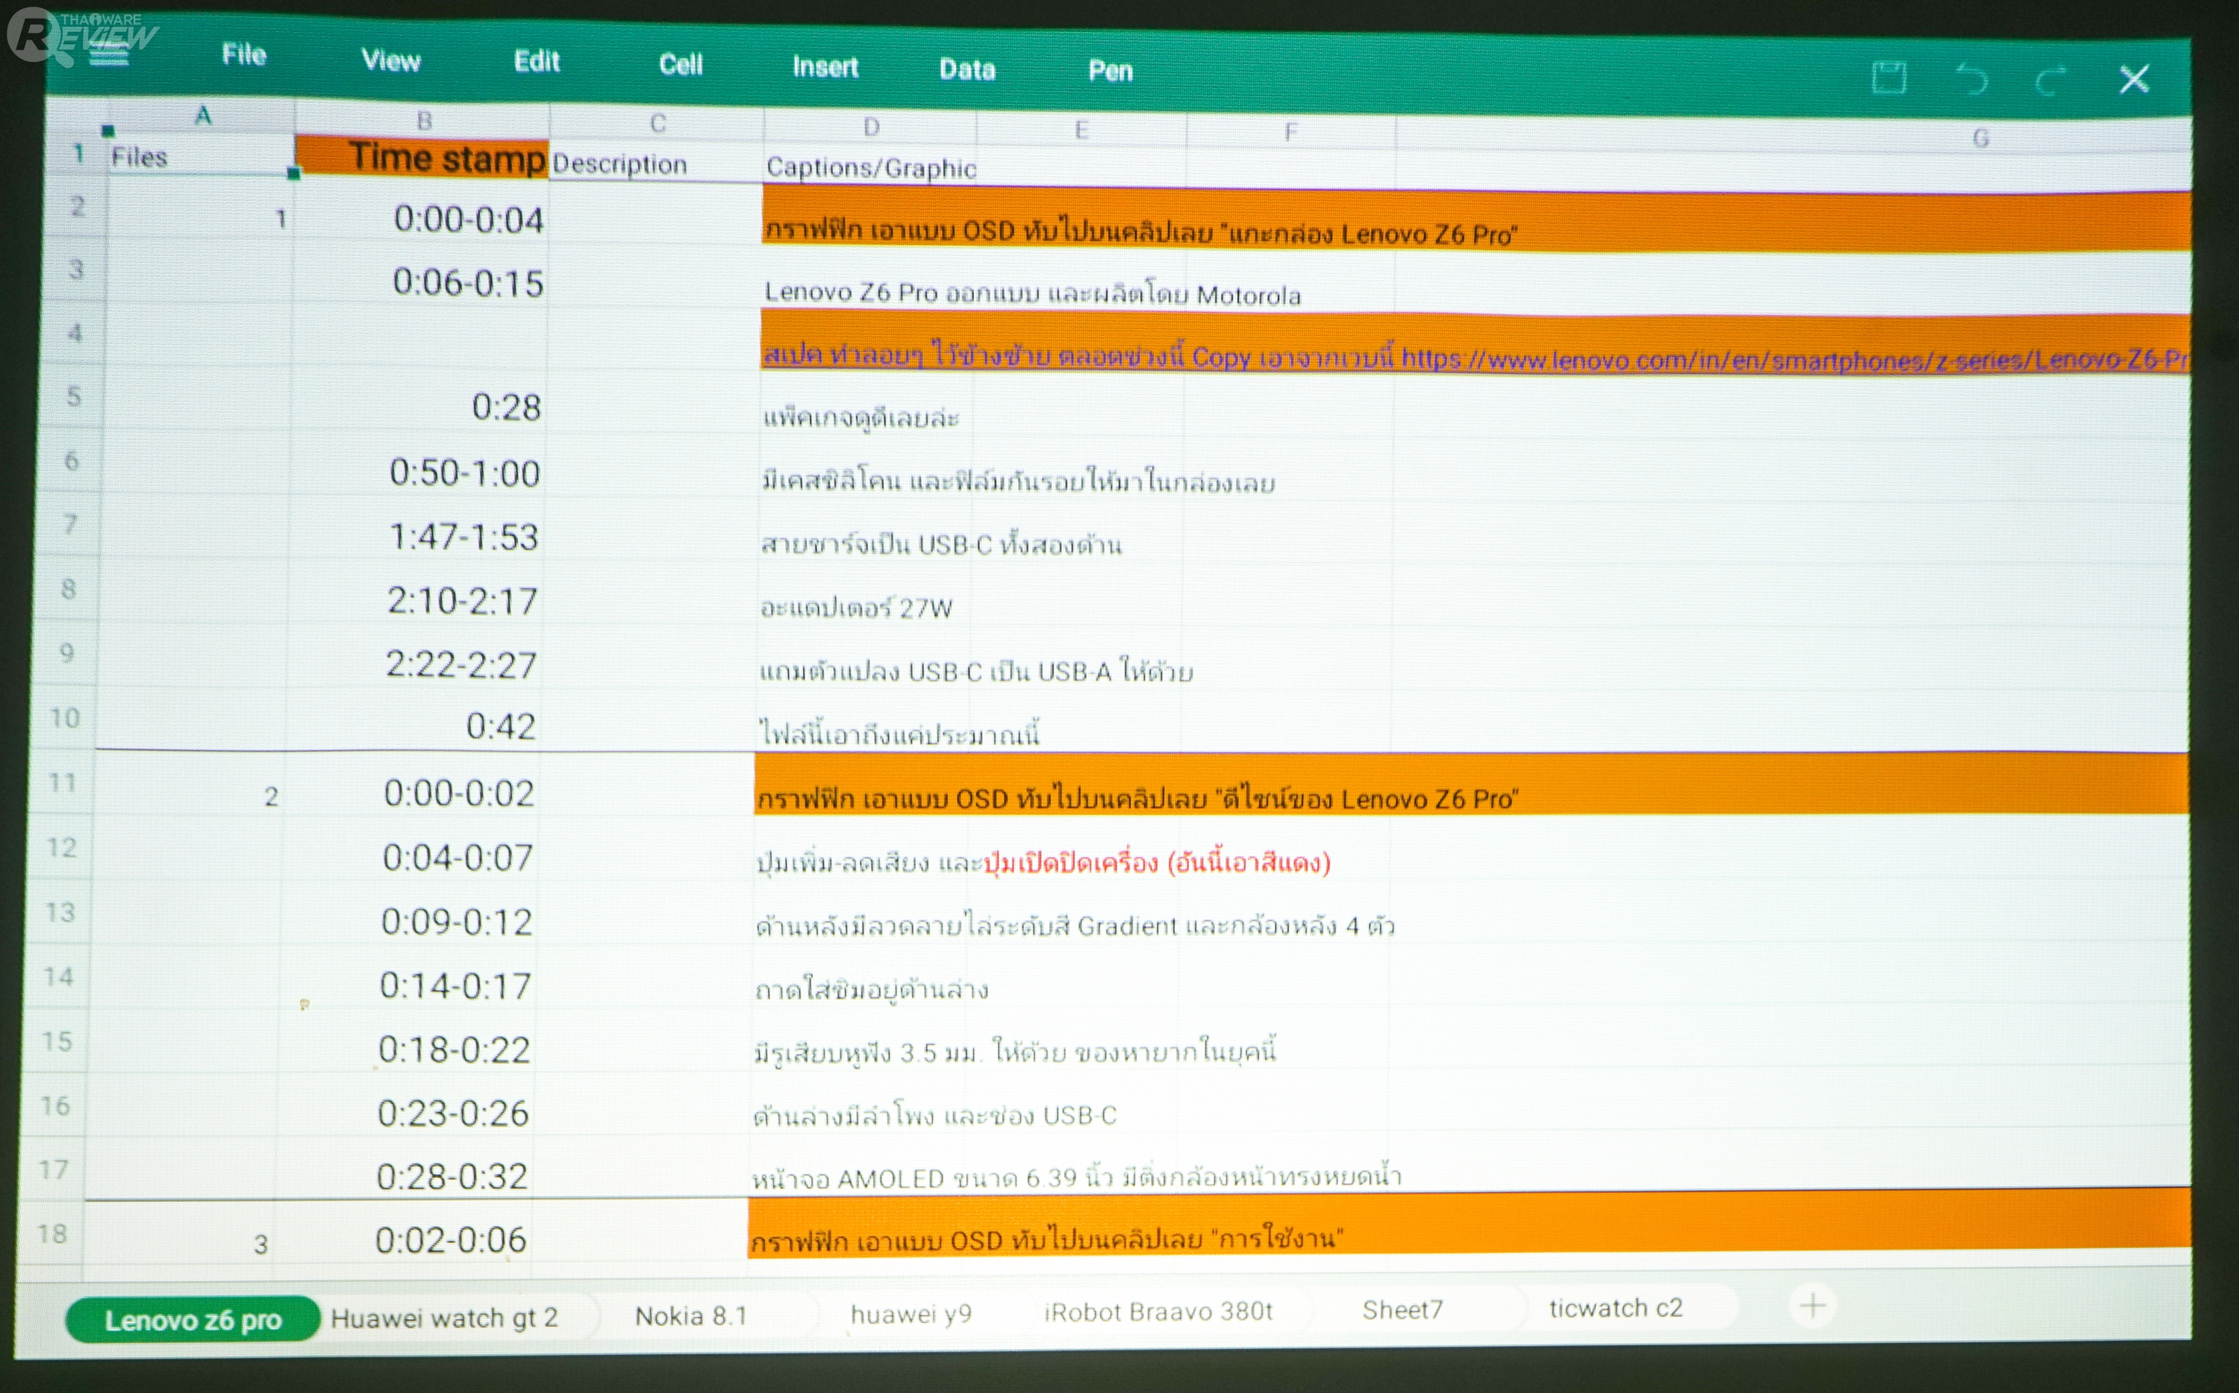
Task: Open the File menu
Action: (244, 55)
